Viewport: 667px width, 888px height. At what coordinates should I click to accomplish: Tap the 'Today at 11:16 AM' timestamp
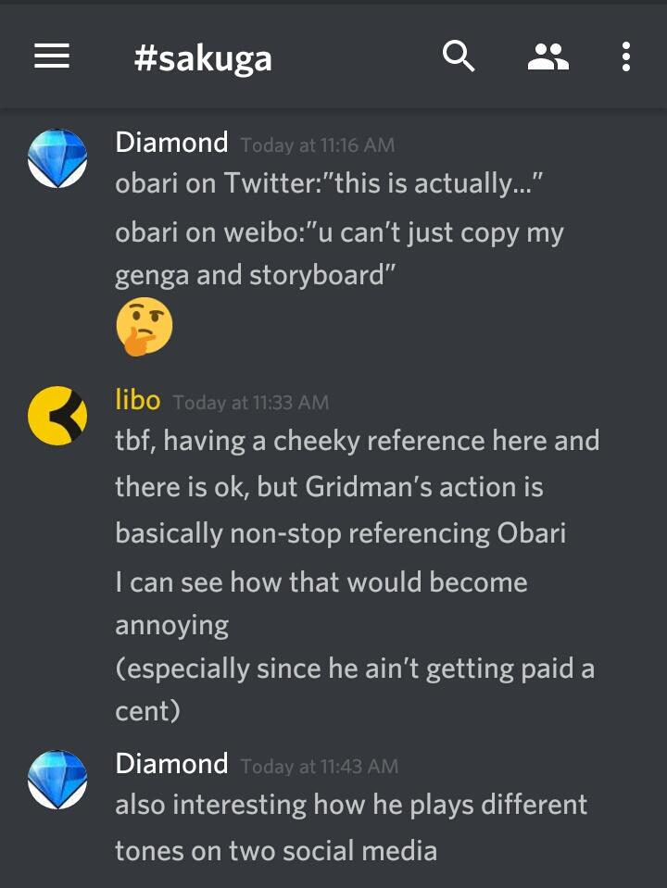click(318, 145)
